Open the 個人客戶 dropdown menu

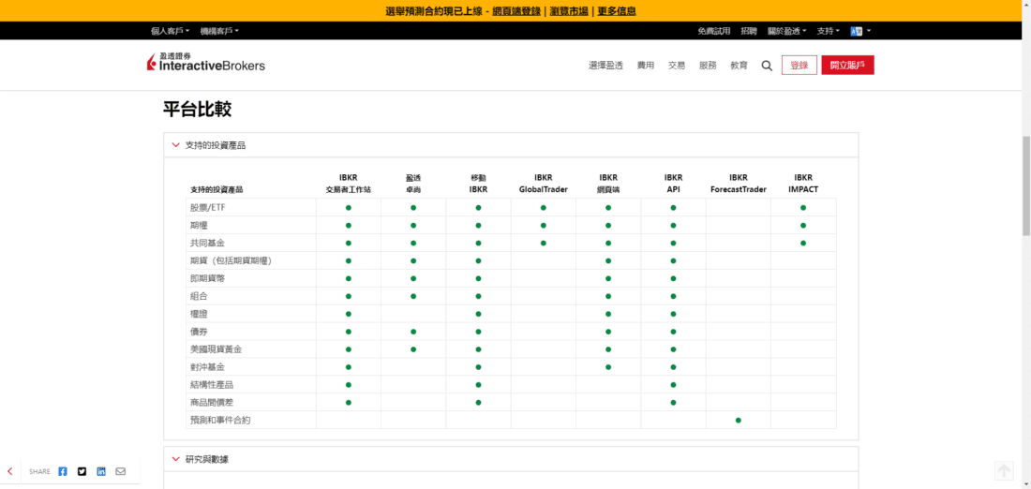point(171,31)
